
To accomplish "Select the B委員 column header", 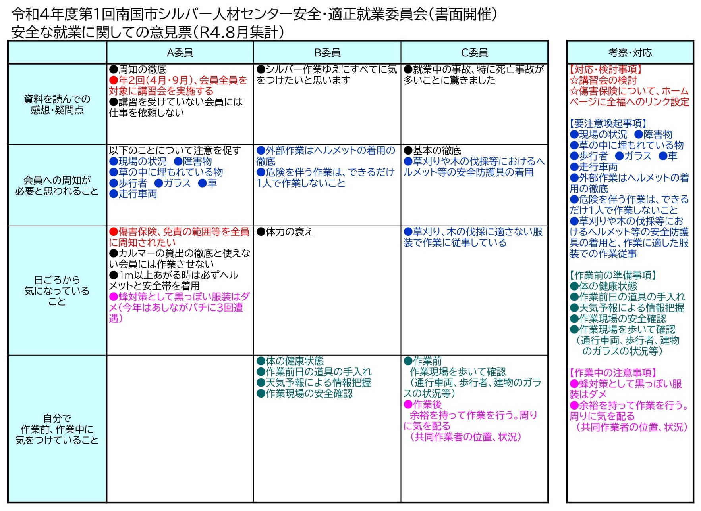I will pos(327,52).
